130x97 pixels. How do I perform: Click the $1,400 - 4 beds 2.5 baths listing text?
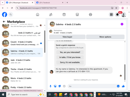63,33
